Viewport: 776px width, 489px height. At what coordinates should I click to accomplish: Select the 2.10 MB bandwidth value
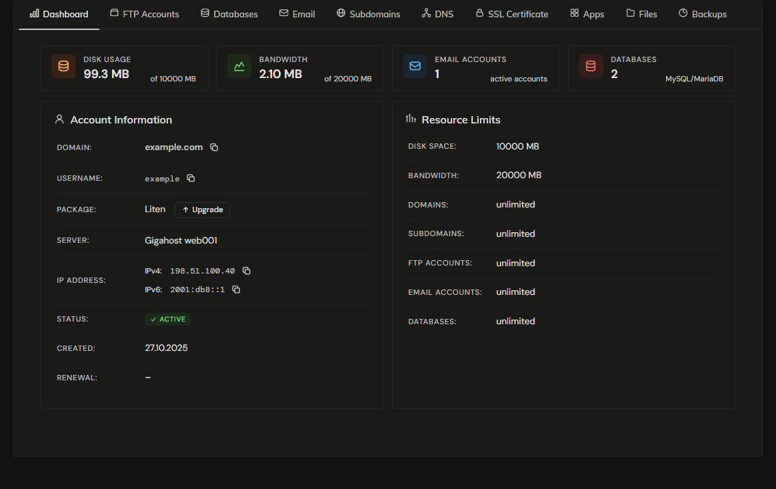[281, 74]
